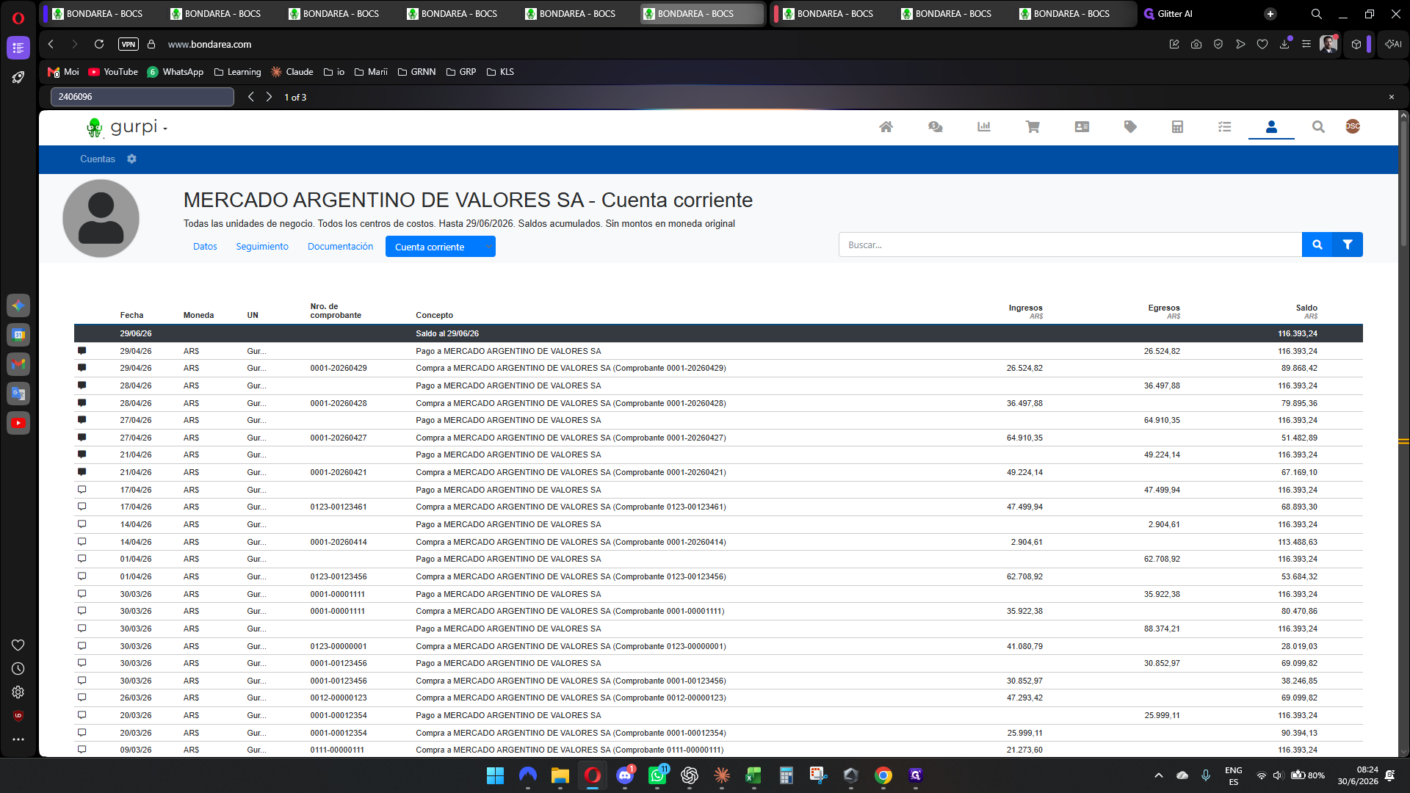The image size is (1410, 793).
Task: Open the price tag icon in navbar
Action: click(1130, 127)
